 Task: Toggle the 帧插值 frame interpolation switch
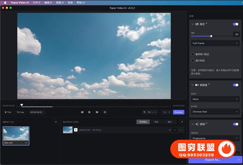[235, 85]
